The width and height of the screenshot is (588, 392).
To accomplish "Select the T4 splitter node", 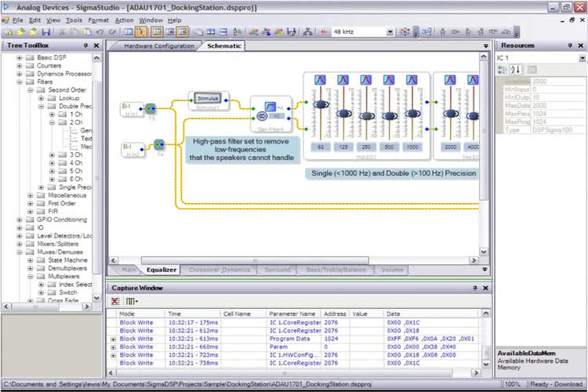I will point(158,144).
